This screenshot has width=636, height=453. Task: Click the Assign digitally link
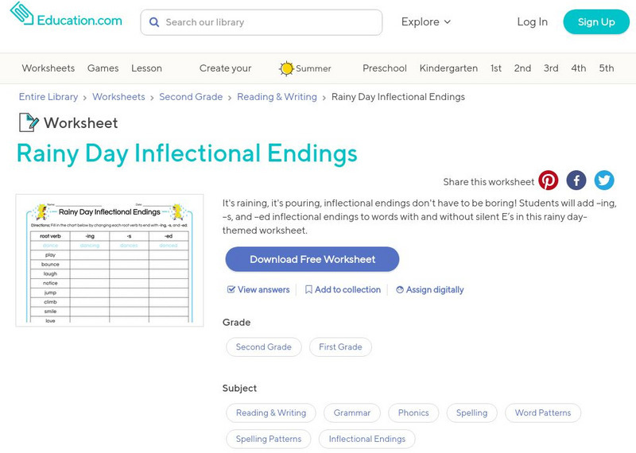point(434,290)
